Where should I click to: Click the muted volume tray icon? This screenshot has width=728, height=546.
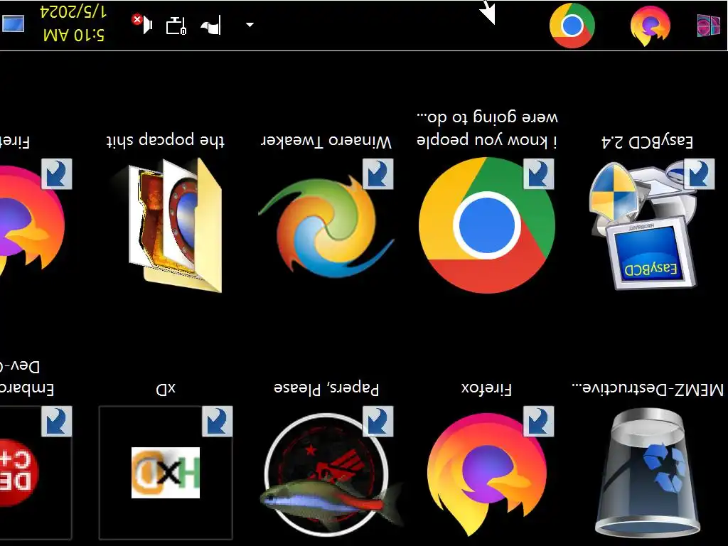[142, 24]
